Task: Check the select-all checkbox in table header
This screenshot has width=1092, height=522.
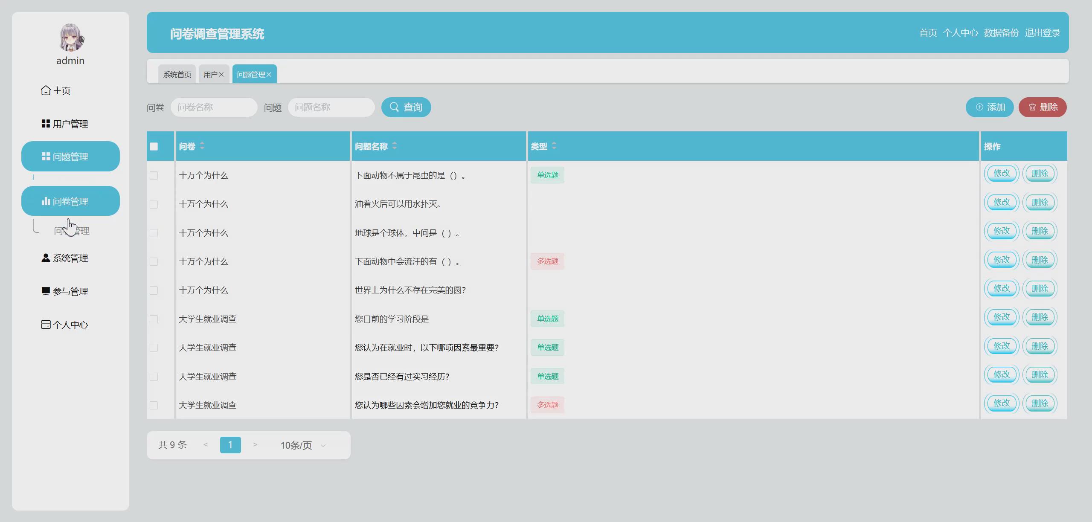Action: click(x=154, y=146)
